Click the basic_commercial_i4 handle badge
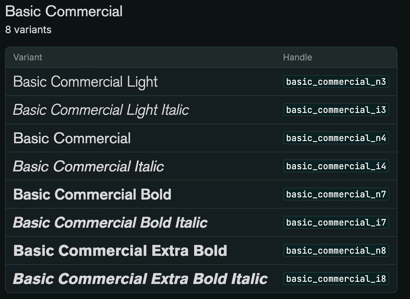Viewport: 410px width, 299px height. [x=336, y=166]
